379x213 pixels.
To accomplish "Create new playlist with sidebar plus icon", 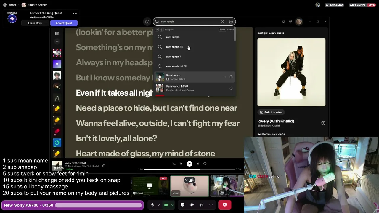I will 57,41.
